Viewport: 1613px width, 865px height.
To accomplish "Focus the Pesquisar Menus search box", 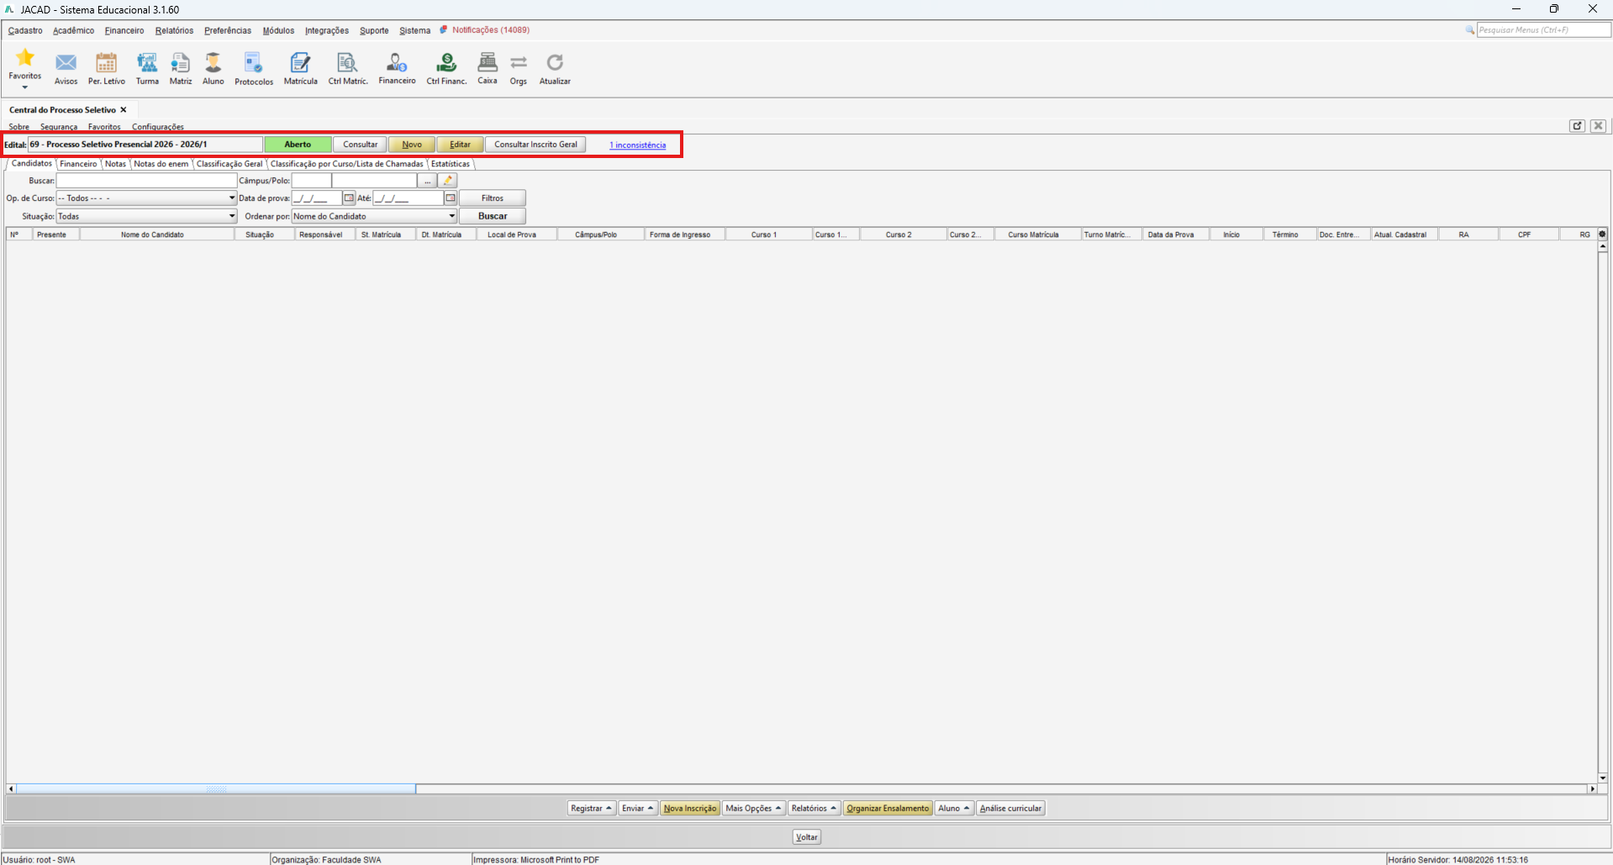I will (1543, 30).
